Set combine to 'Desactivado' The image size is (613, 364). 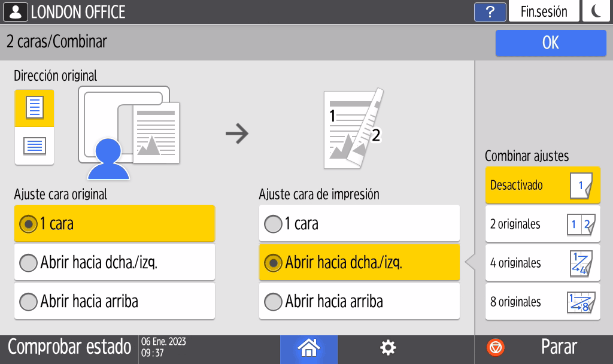click(542, 185)
